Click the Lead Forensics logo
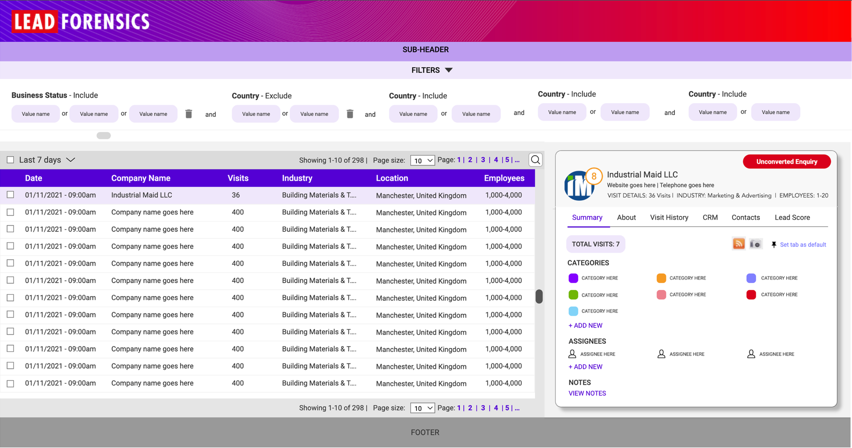 click(81, 22)
